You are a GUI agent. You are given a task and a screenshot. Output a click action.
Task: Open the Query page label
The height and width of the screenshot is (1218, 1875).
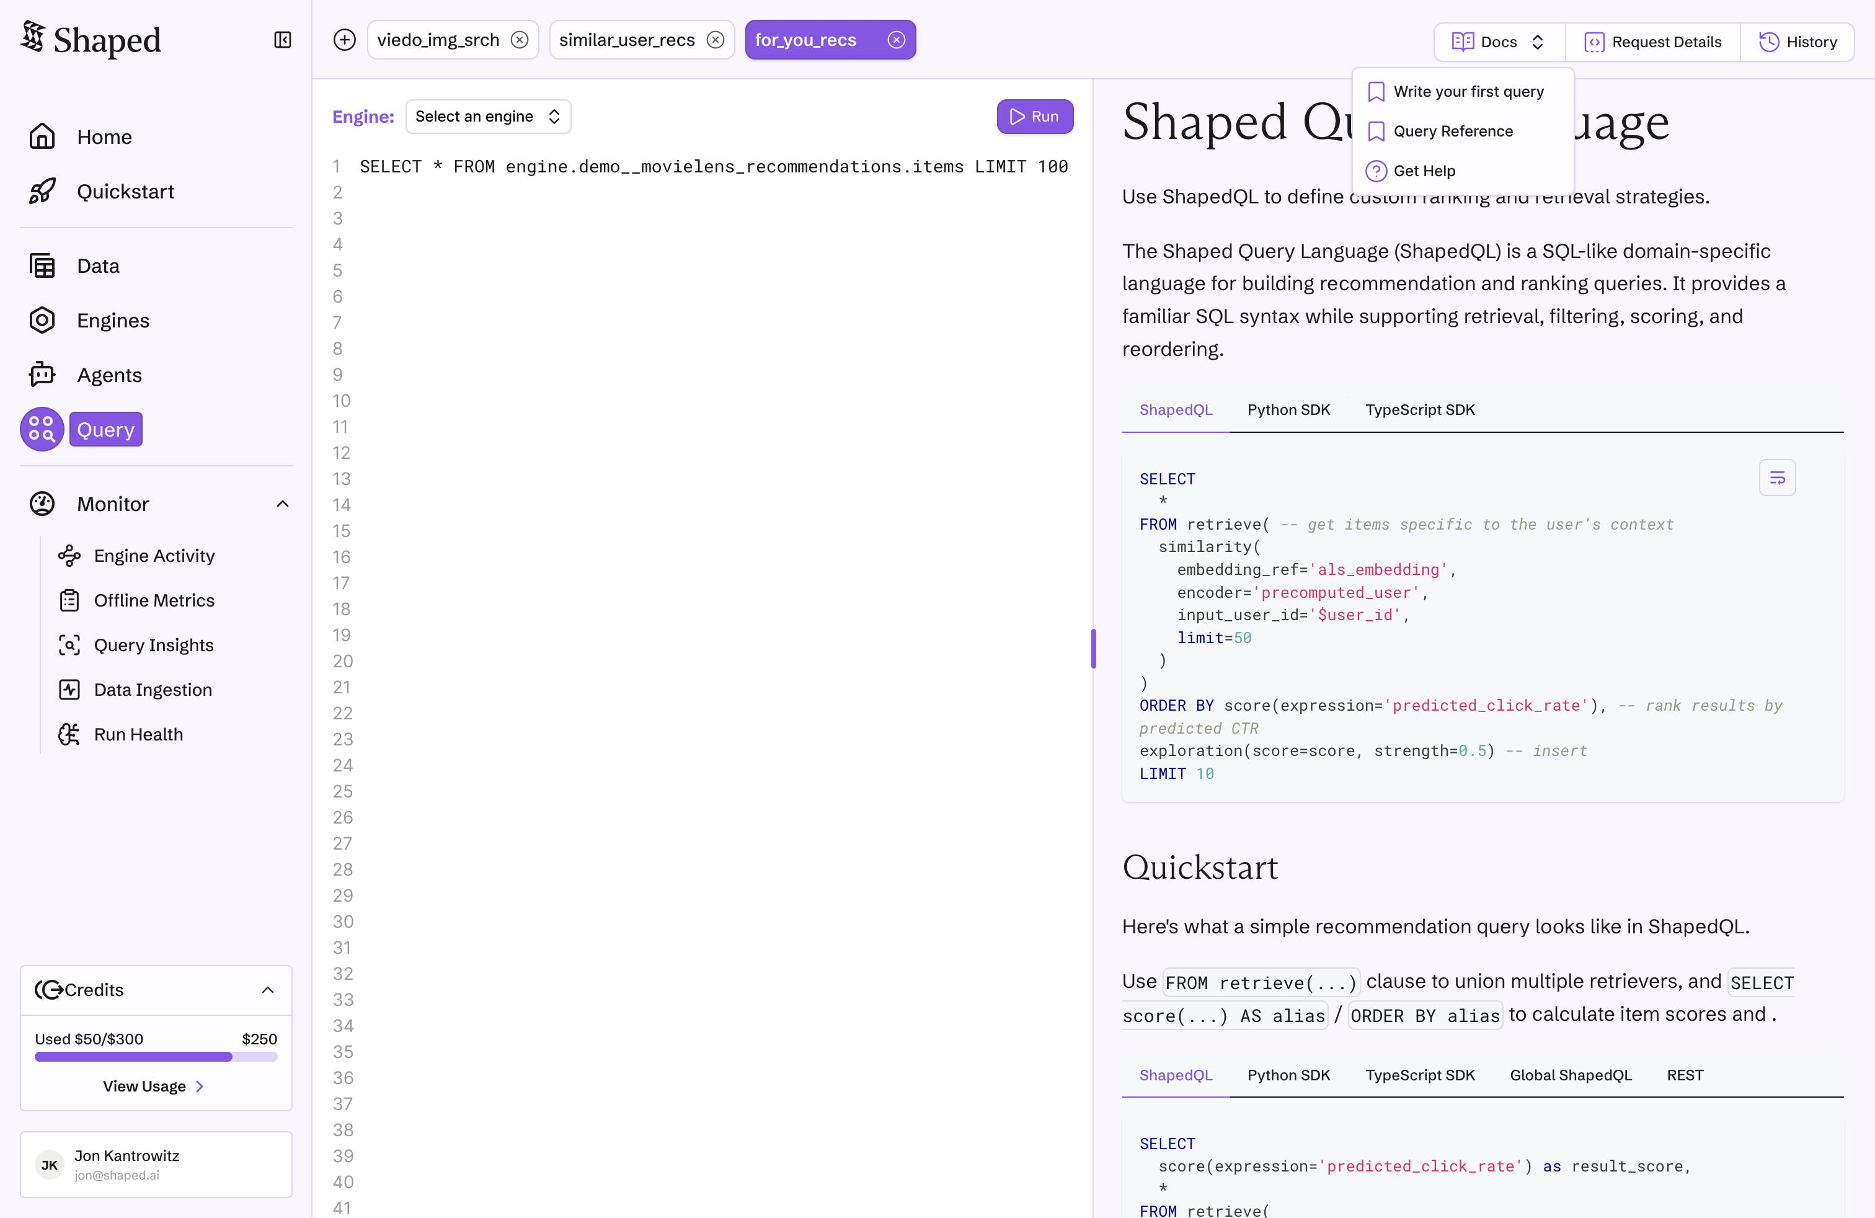pyautogui.click(x=105, y=429)
